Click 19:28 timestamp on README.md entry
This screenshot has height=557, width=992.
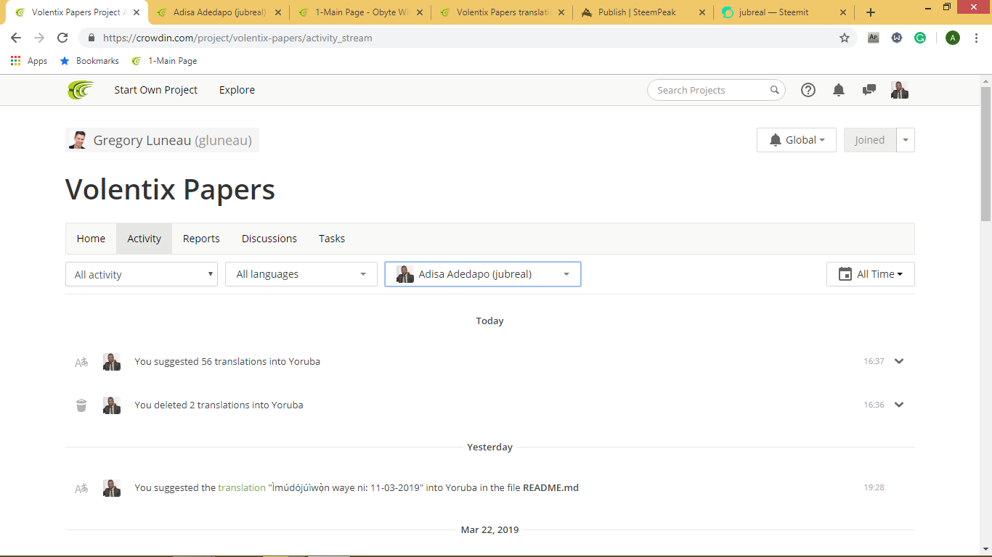874,487
